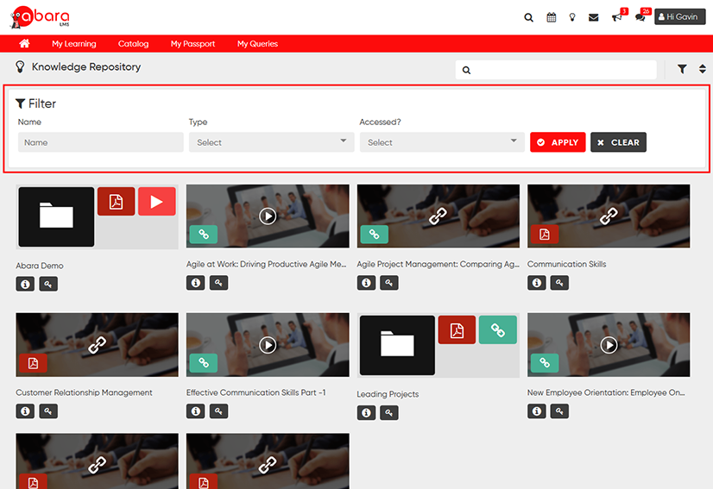Click the PDF icon in Abara Demo folder

(x=116, y=201)
